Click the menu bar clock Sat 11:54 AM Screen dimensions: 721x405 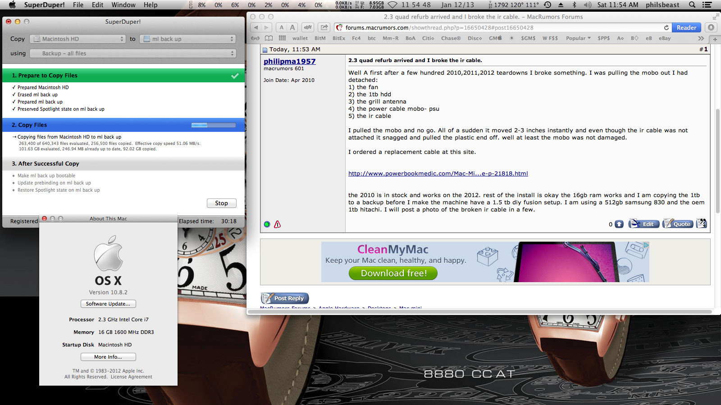point(618,5)
